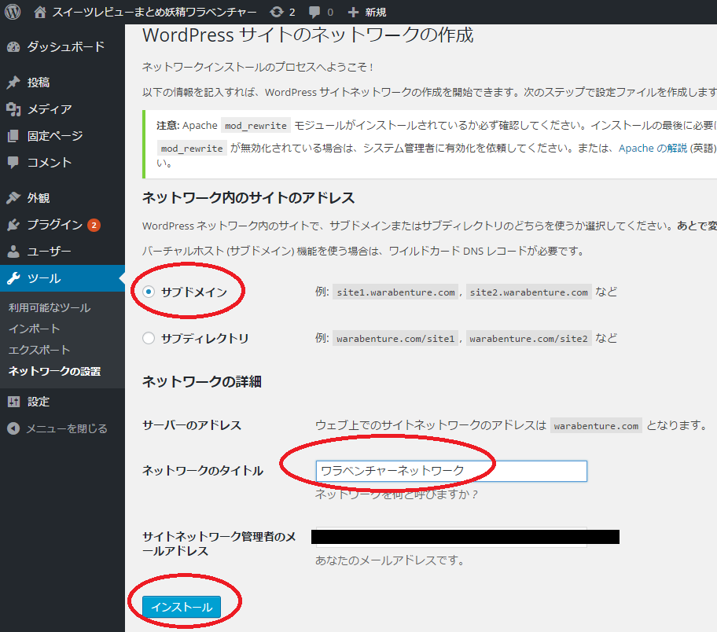Click the ネットワーク内のサイトのアドレス heading
This screenshot has width=717, height=632.
pyautogui.click(x=248, y=198)
